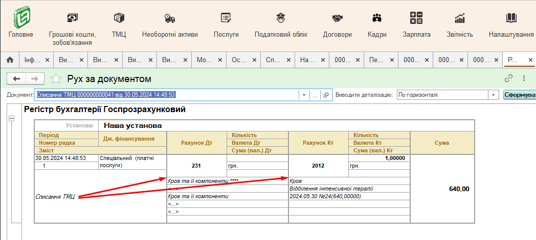
Task: Open the Послуги section
Action: [x=226, y=18]
